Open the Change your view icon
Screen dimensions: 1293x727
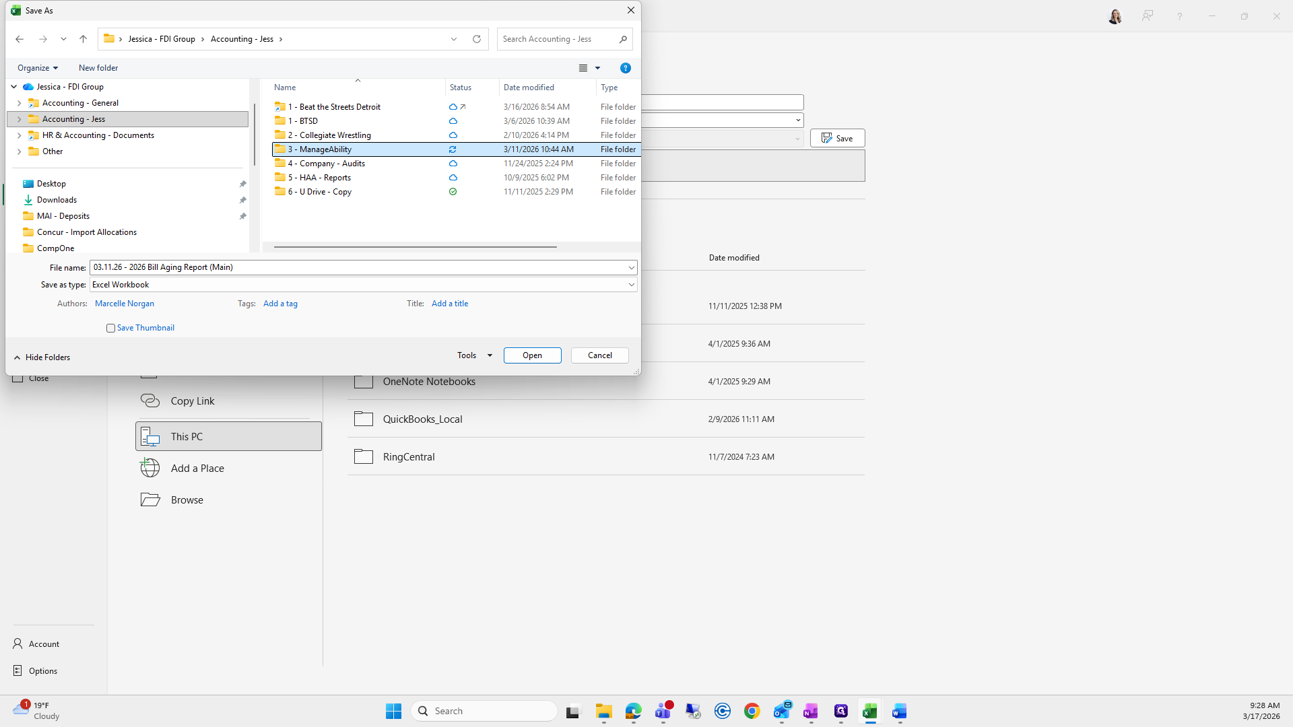pyautogui.click(x=583, y=68)
